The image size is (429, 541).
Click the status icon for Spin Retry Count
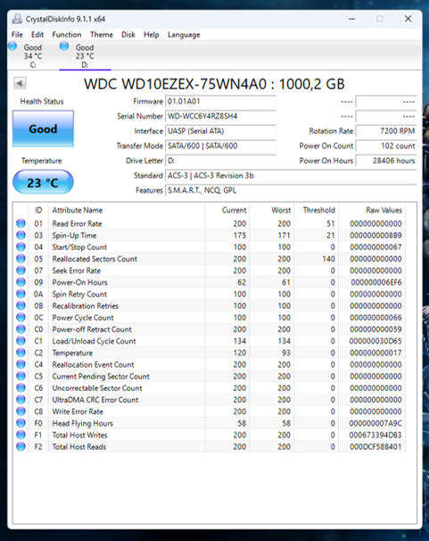click(21, 294)
